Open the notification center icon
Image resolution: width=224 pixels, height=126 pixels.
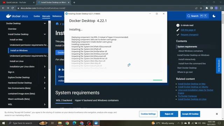[219, 123]
